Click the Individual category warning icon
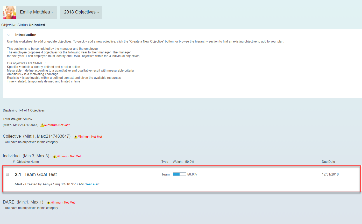 tap(55, 156)
